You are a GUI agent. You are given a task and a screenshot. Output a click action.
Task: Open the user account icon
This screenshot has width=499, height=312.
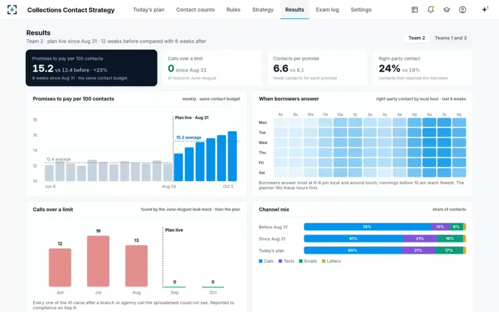462,10
